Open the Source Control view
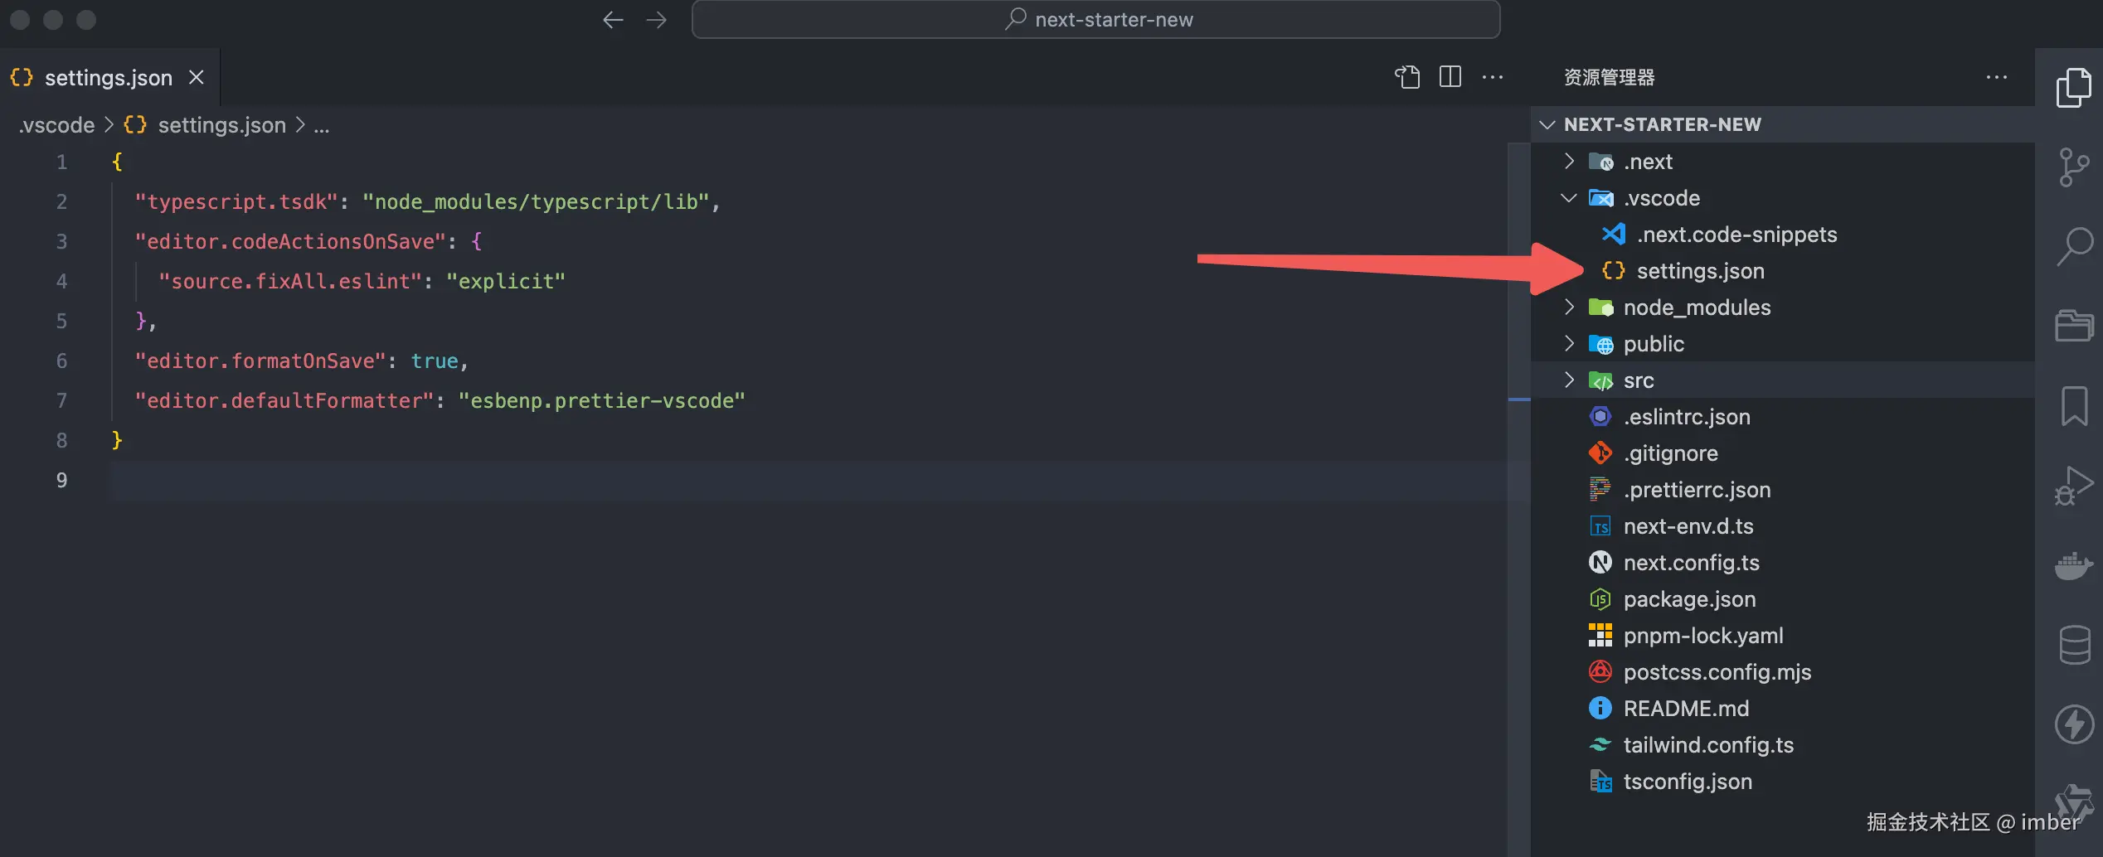This screenshot has height=857, width=2103. (x=2073, y=168)
